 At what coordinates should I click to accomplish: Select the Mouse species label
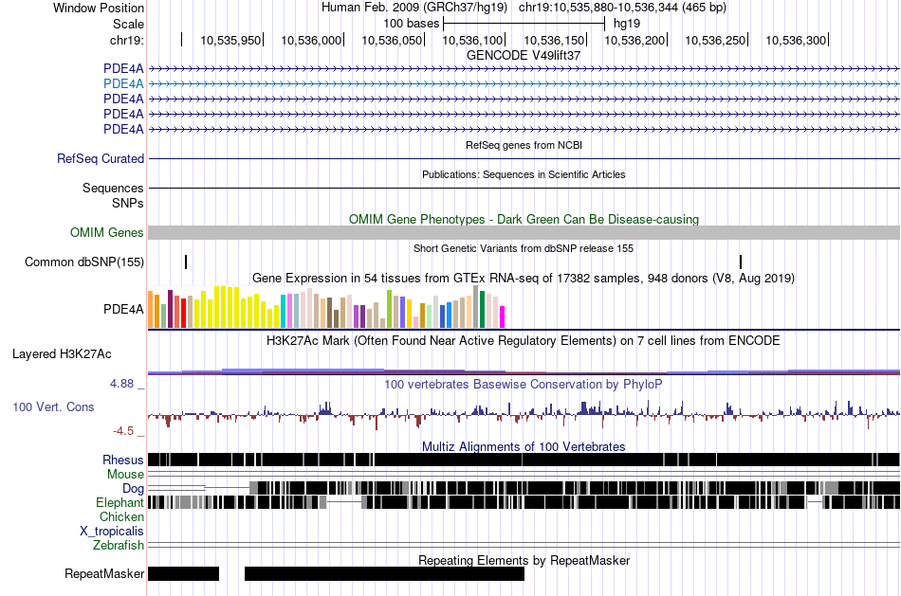(125, 475)
